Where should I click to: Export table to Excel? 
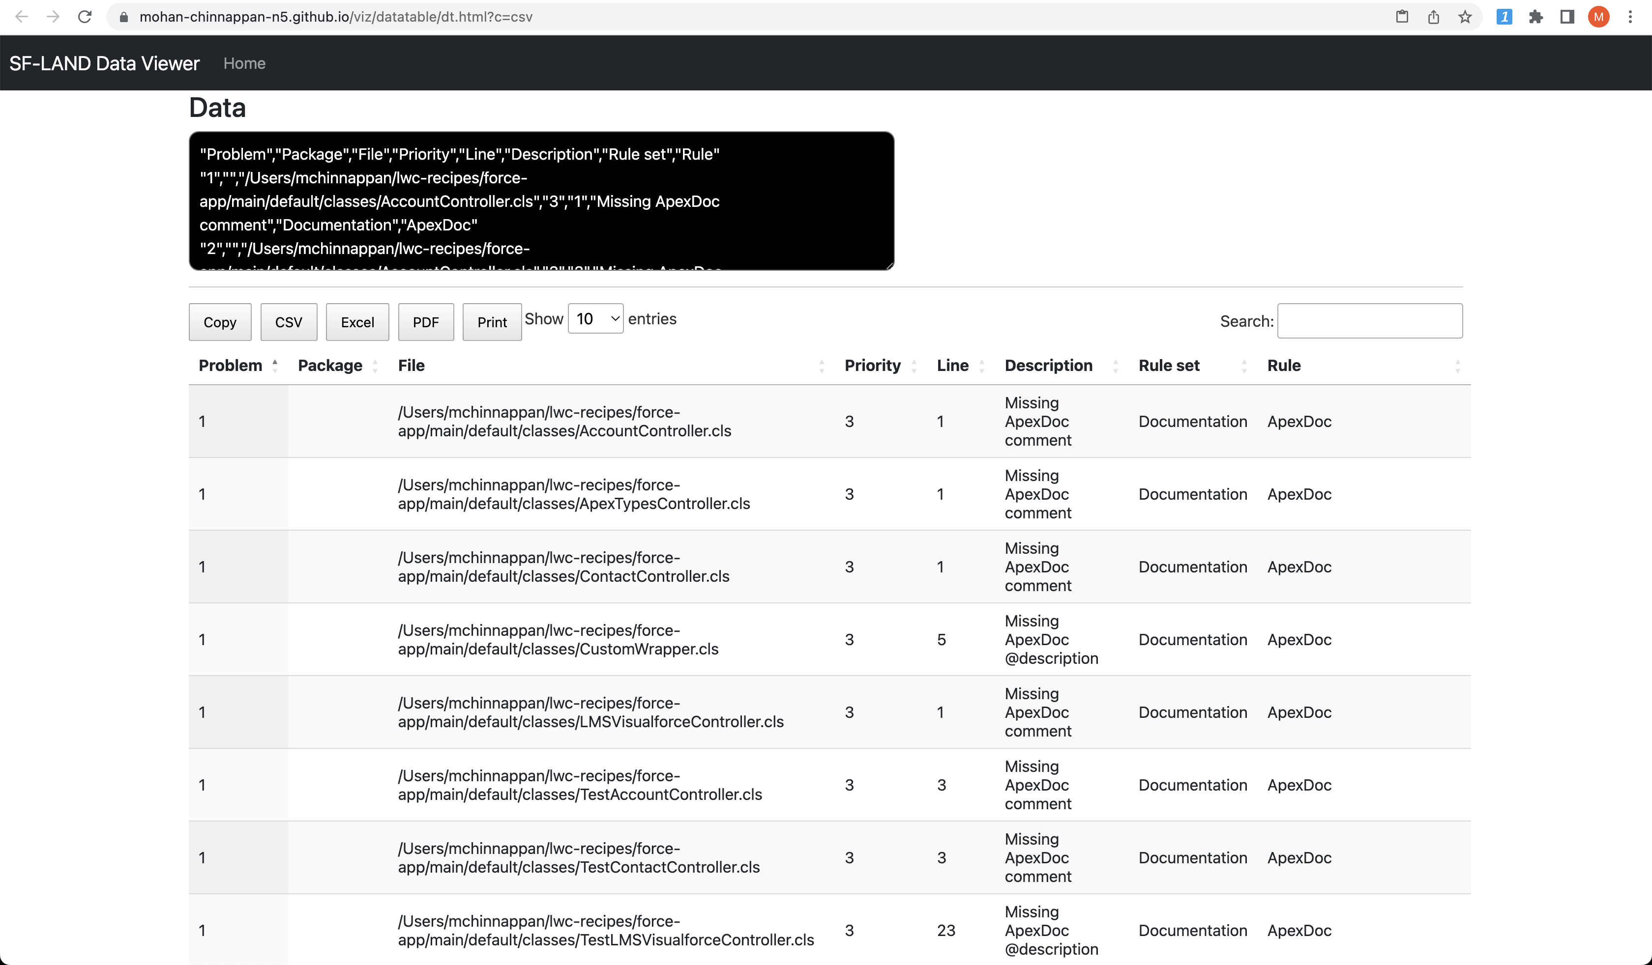click(357, 322)
